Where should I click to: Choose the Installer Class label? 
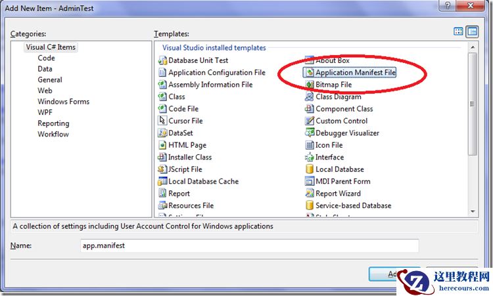(x=190, y=157)
